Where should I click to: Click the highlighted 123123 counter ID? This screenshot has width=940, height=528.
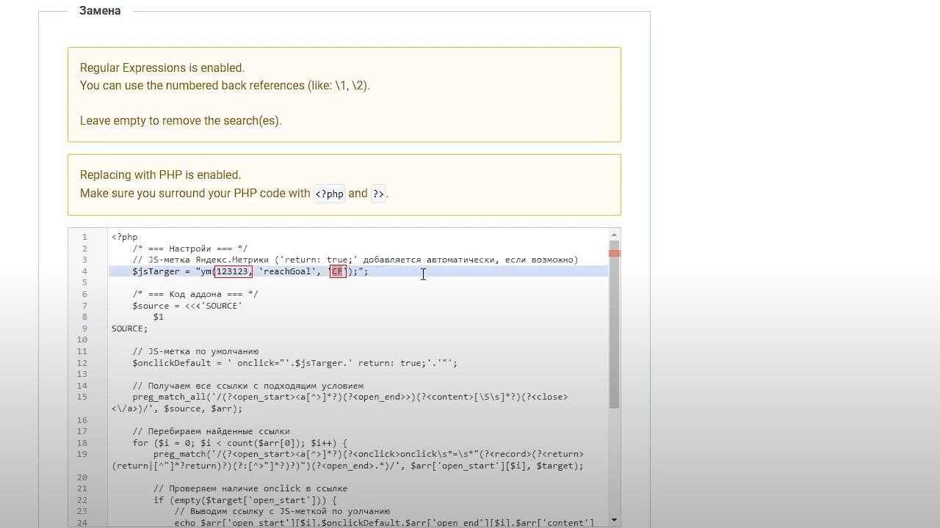pos(234,271)
